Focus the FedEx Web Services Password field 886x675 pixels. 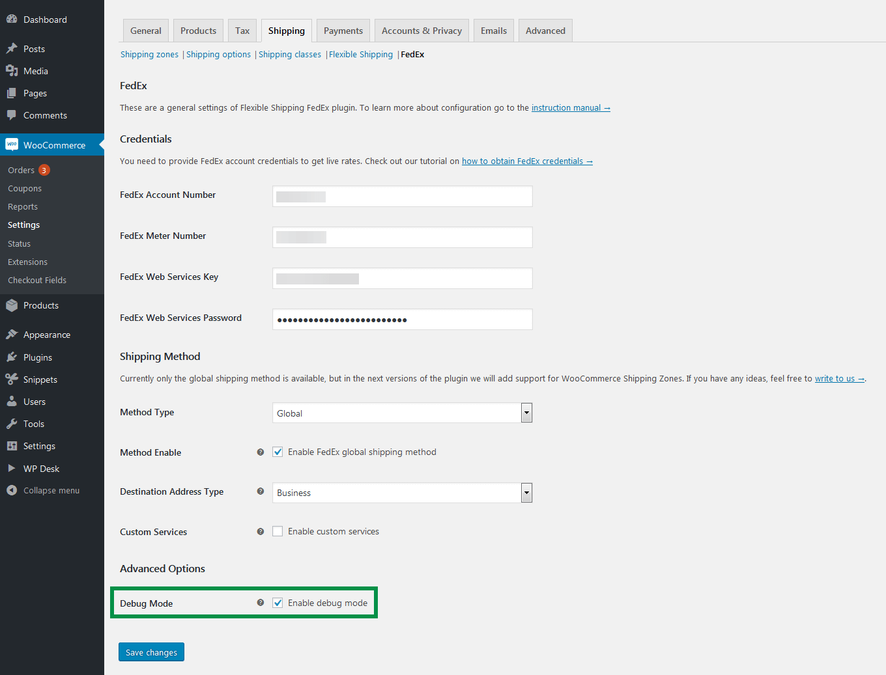402,319
